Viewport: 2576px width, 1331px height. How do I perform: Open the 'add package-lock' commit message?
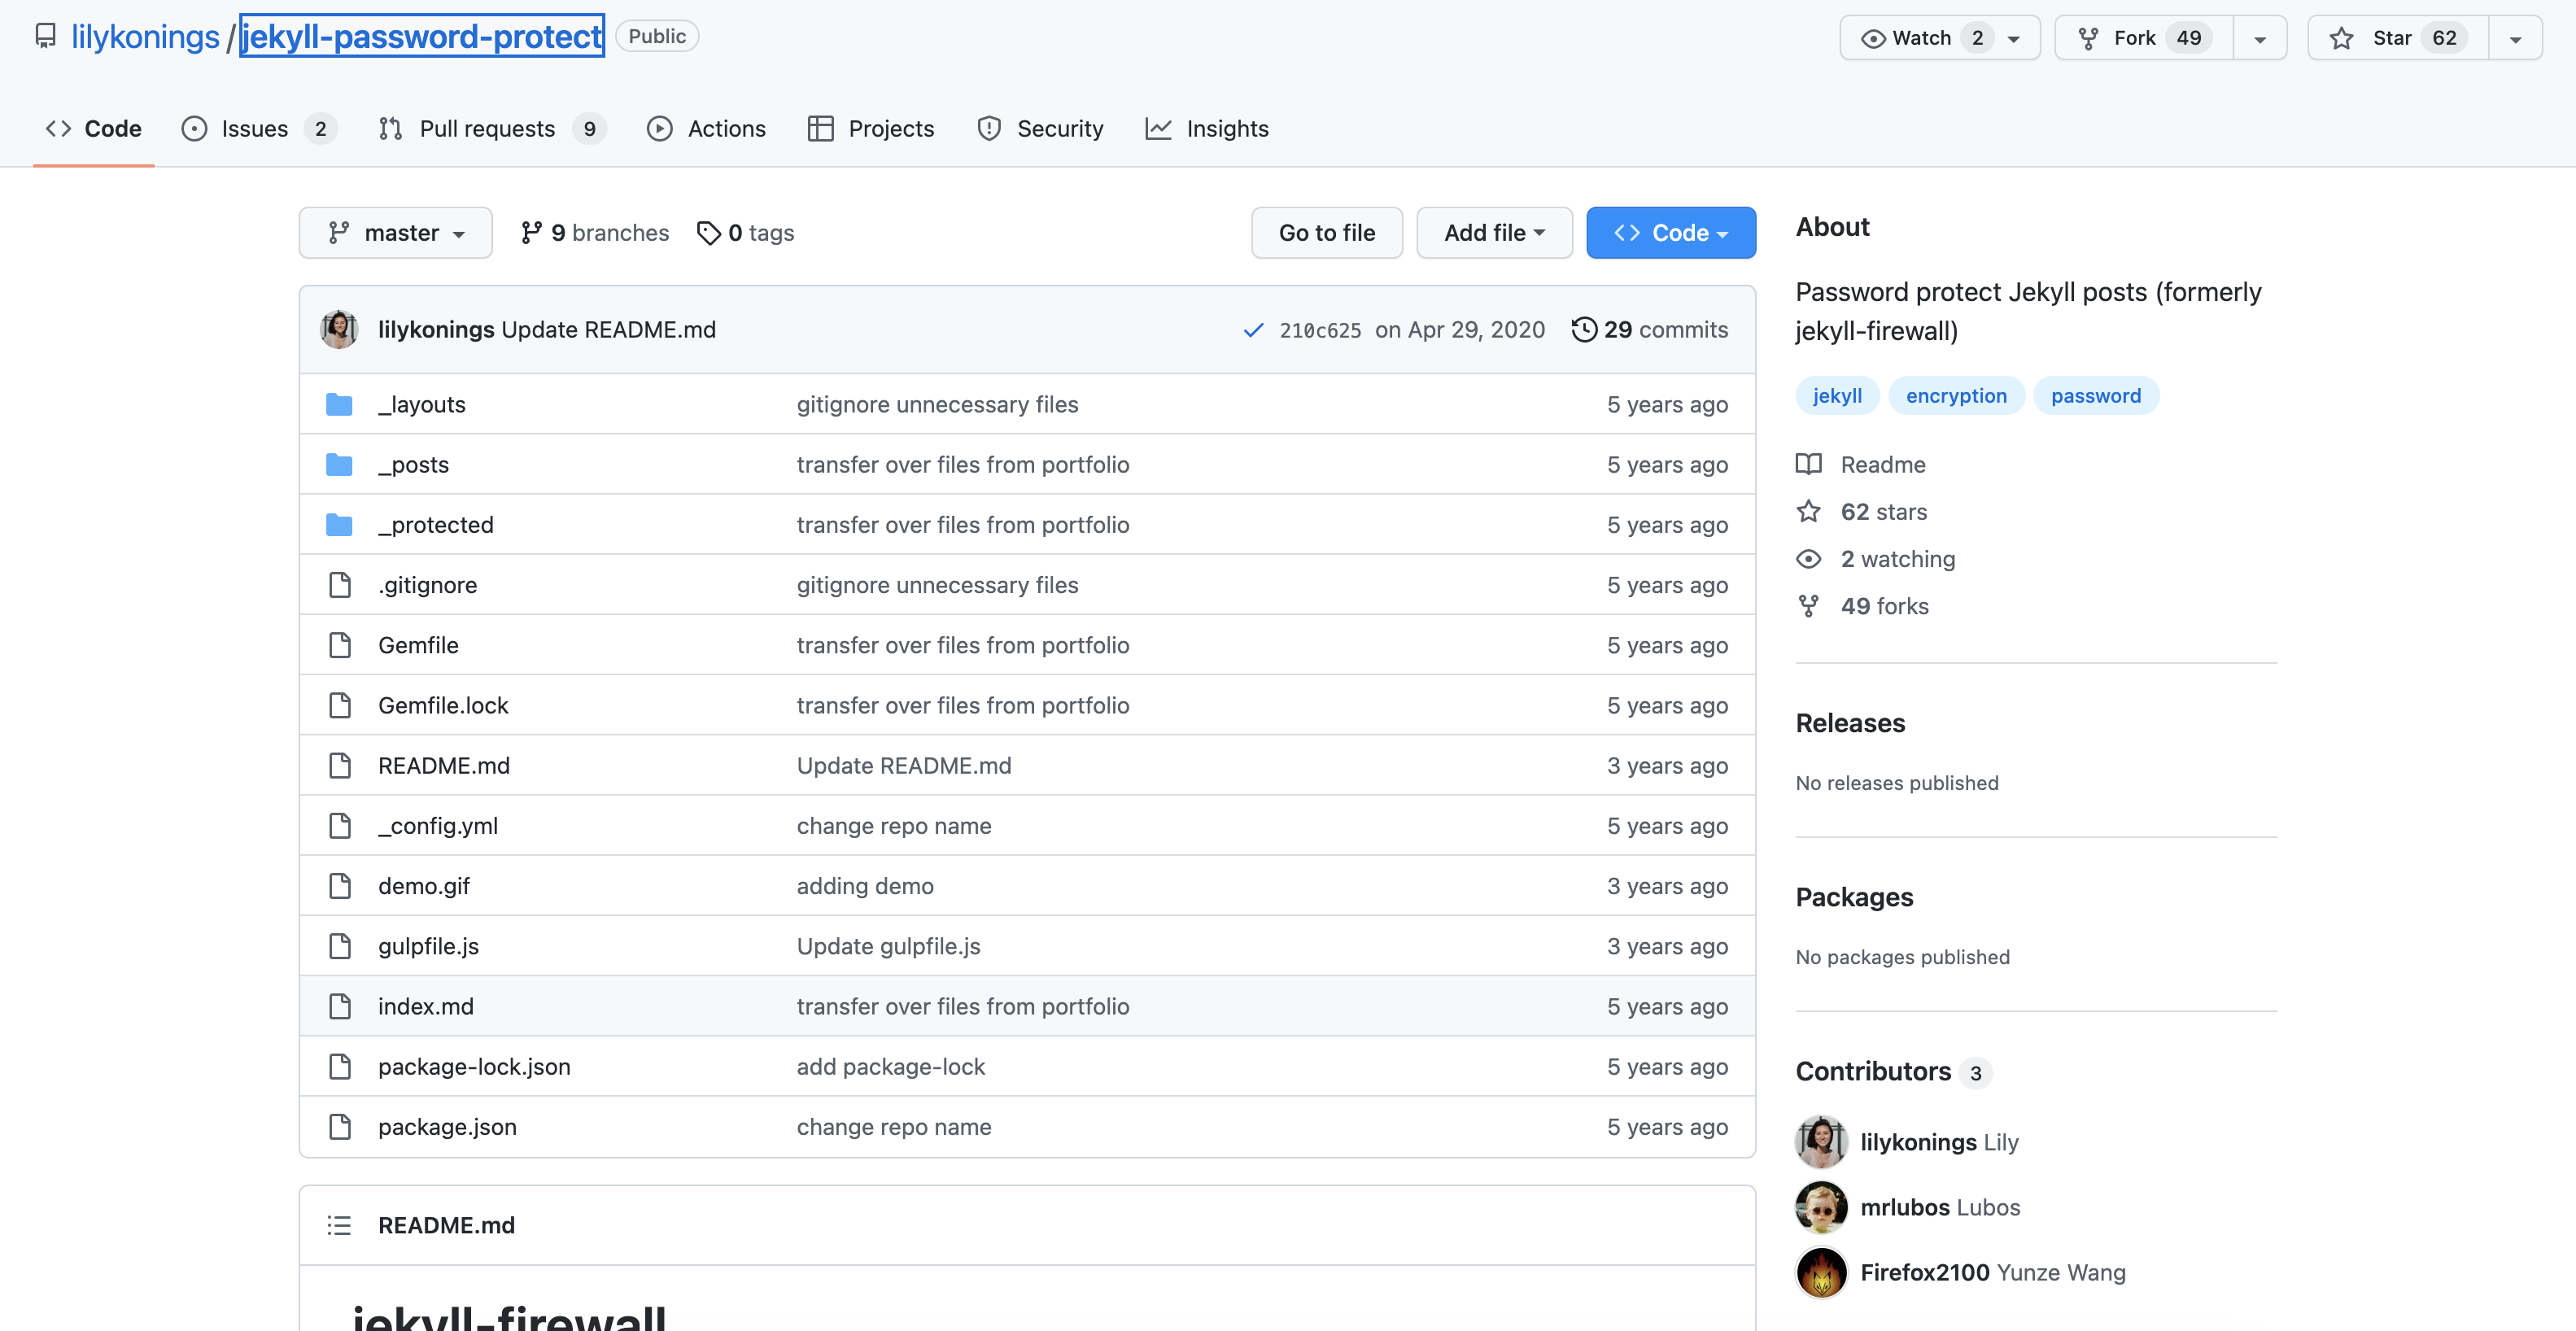tap(891, 1067)
